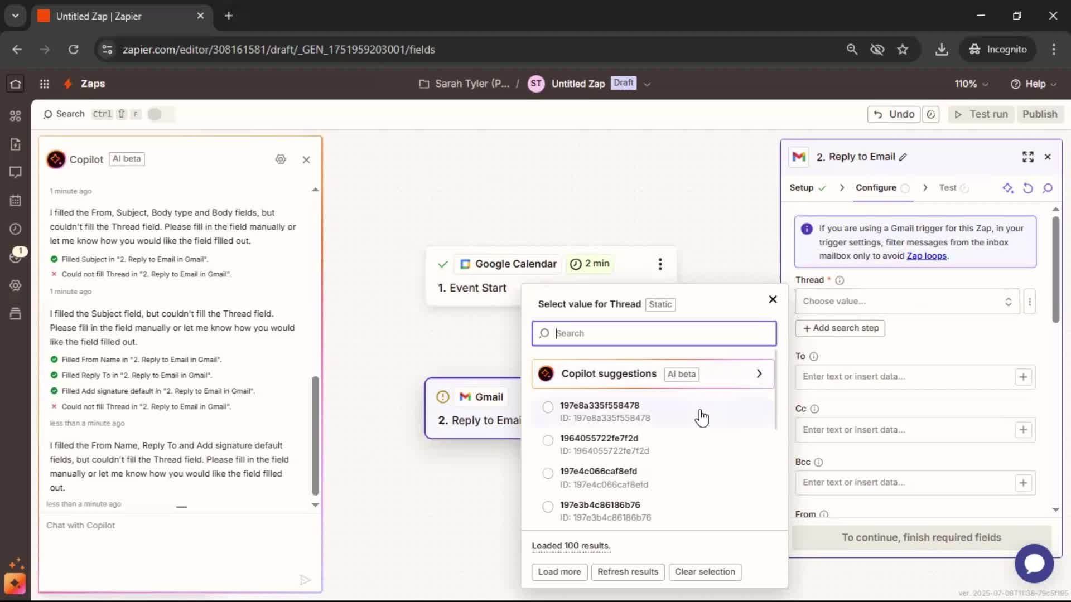Image resolution: width=1071 pixels, height=602 pixels.
Task: Click the thread search field
Action: pos(654,333)
